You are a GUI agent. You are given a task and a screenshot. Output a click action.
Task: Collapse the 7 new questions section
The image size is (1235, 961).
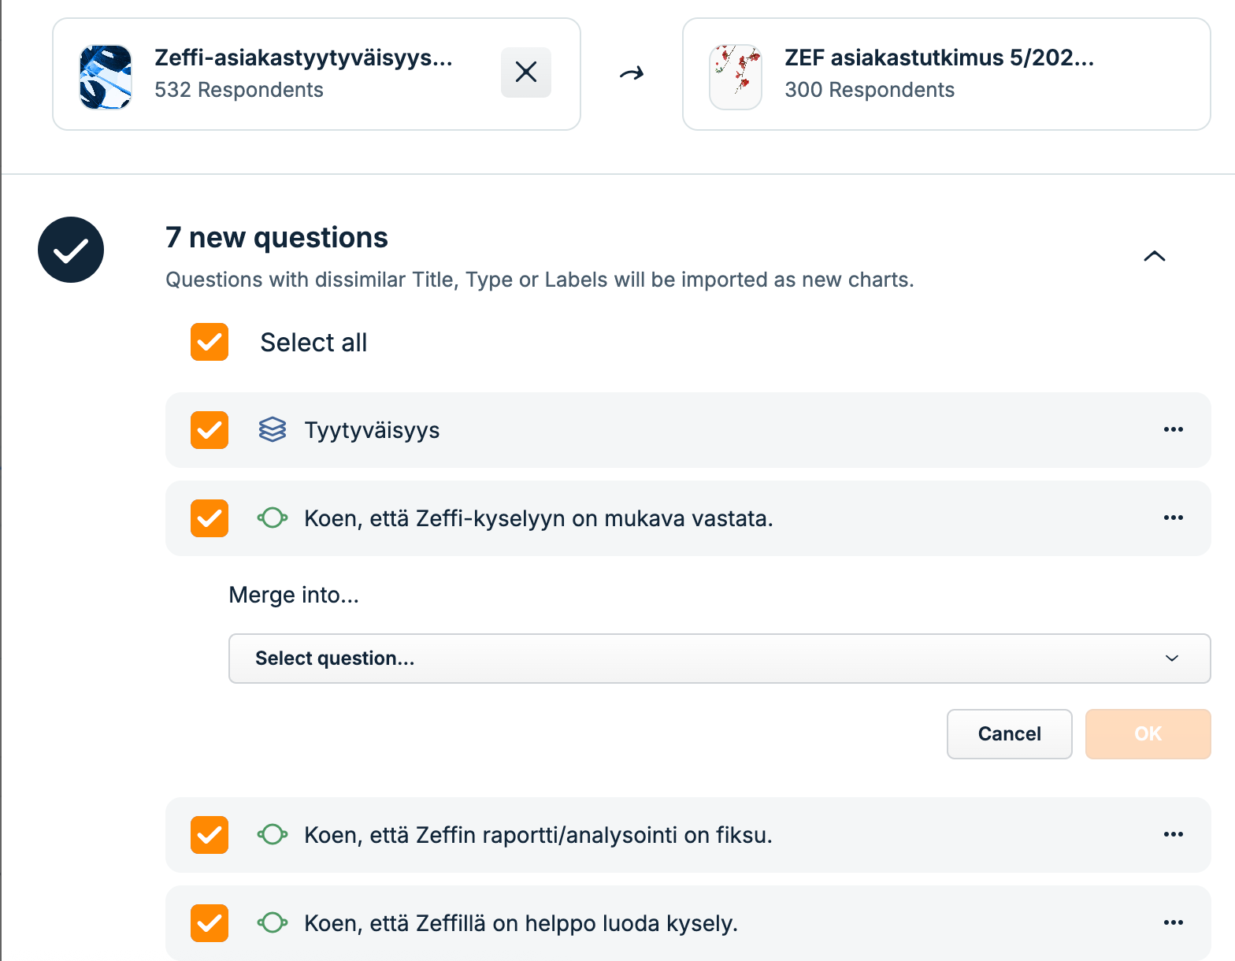[x=1154, y=256]
